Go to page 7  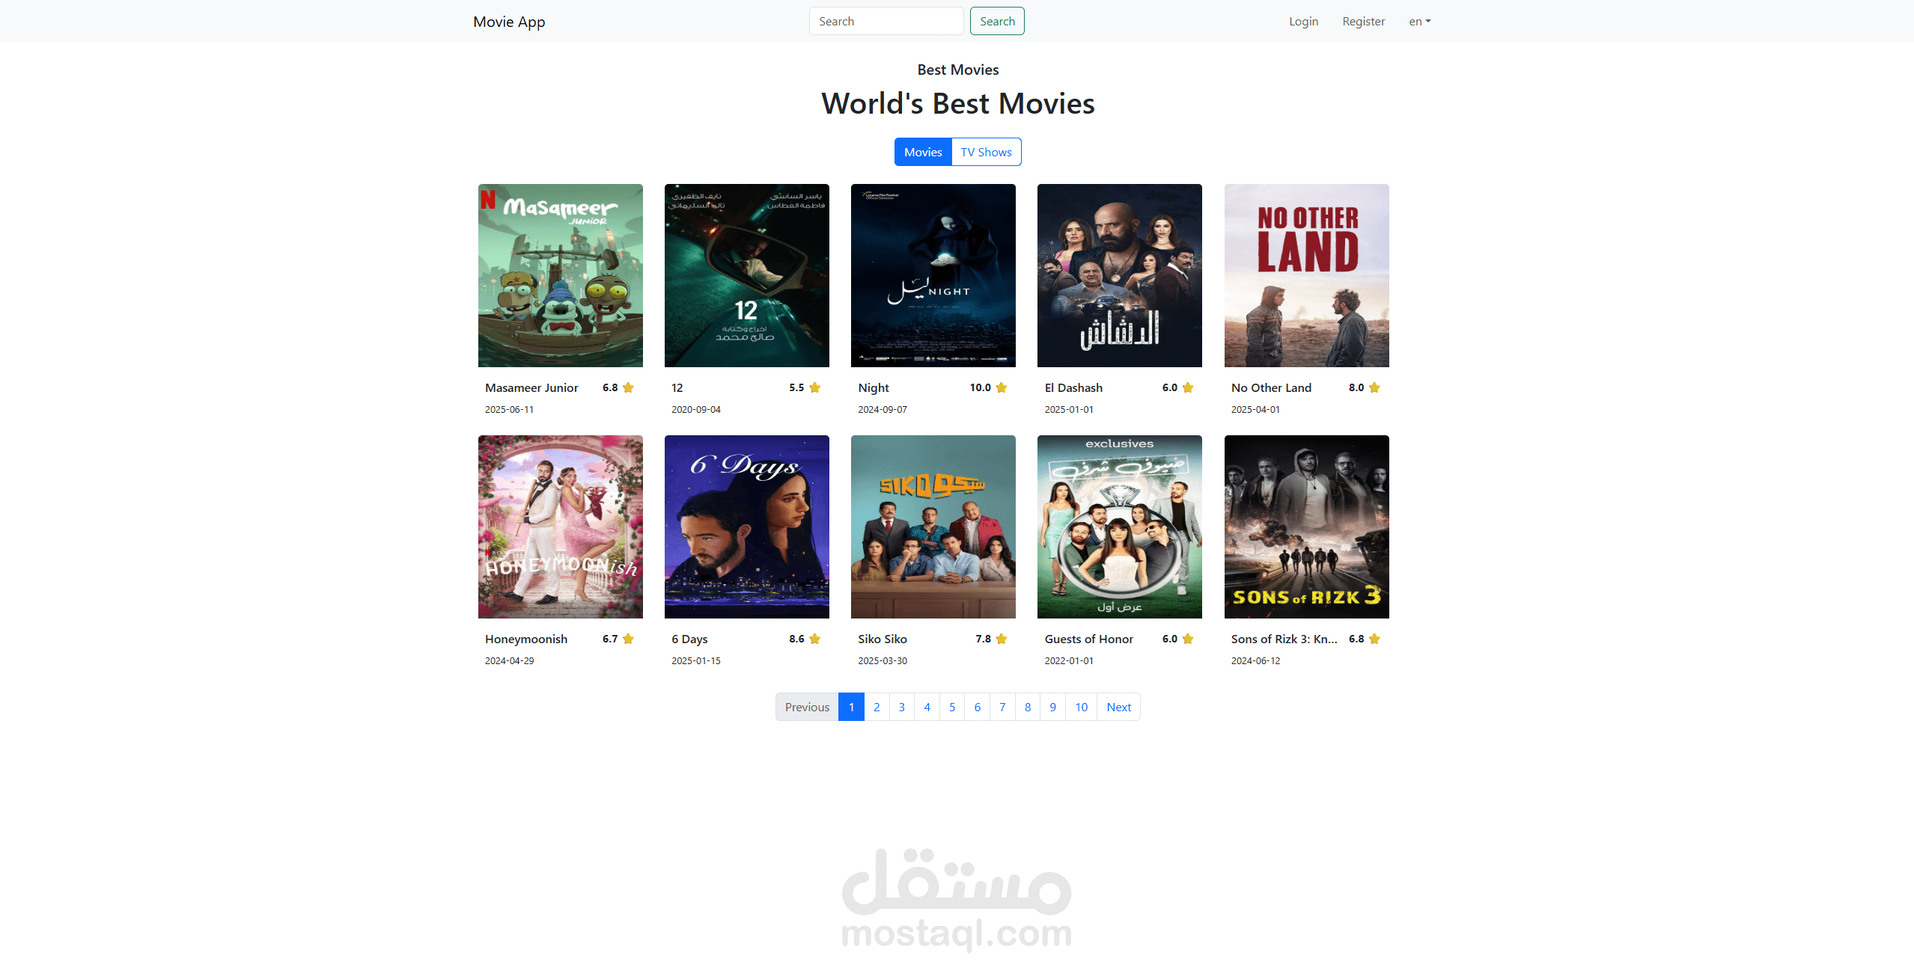[1002, 707]
